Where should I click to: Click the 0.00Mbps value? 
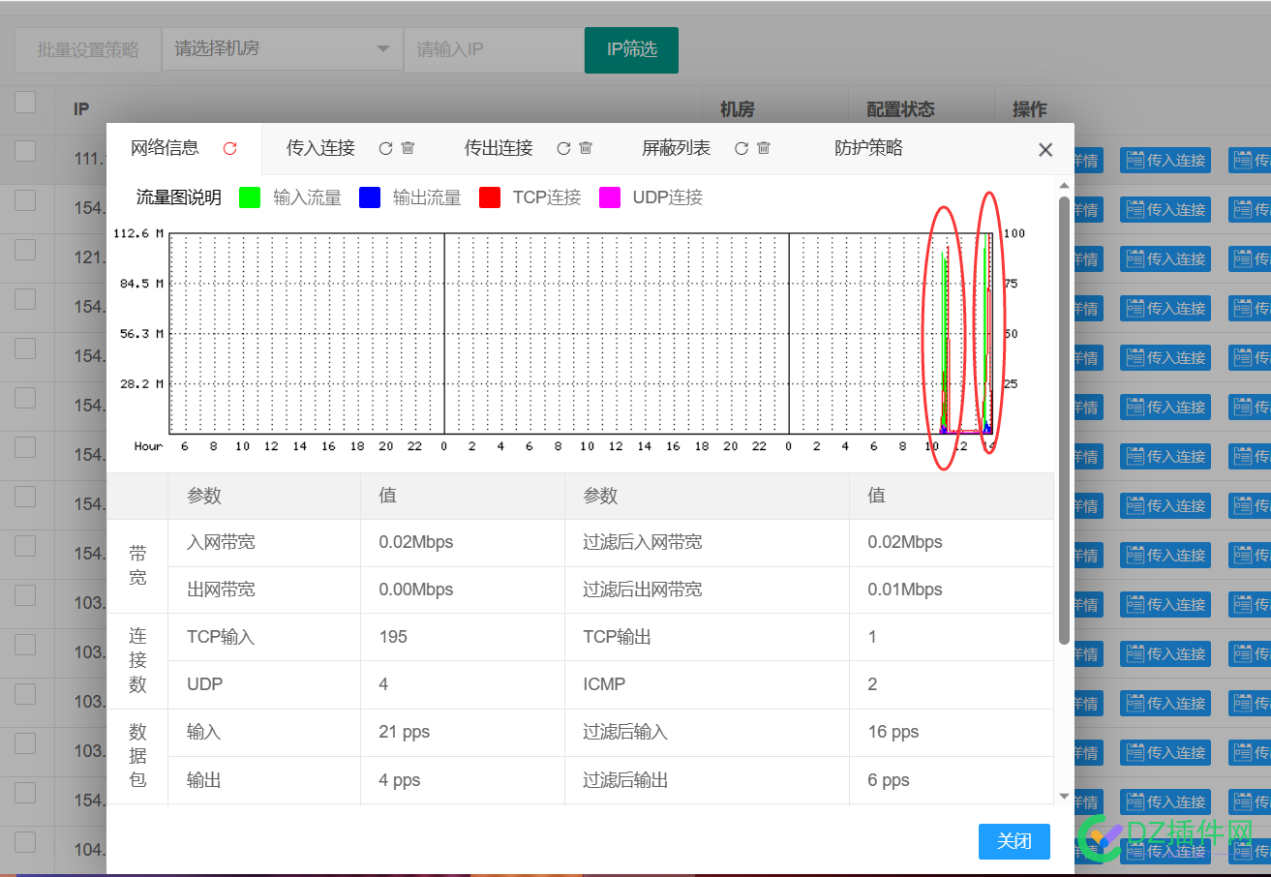416,590
